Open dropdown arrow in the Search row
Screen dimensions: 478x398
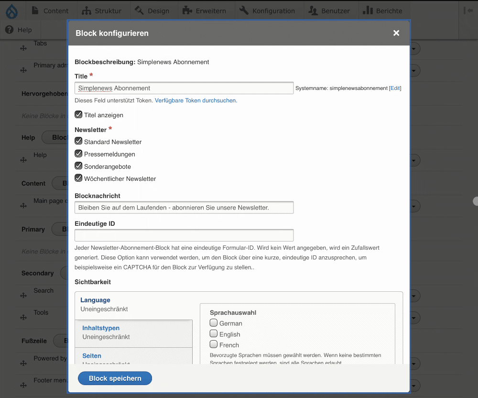point(414,296)
